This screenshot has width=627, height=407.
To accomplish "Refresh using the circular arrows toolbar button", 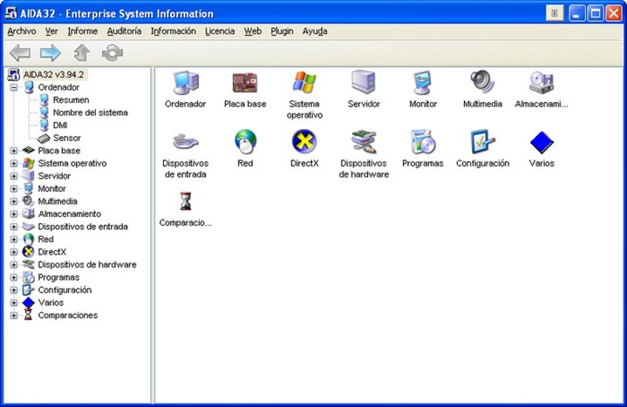I will [x=112, y=53].
